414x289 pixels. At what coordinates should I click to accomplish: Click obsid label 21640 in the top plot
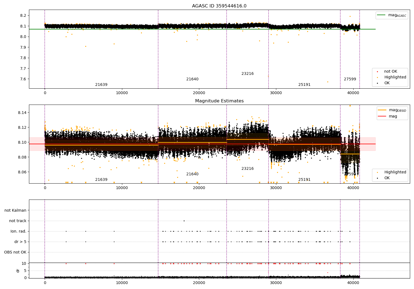pos(192,79)
